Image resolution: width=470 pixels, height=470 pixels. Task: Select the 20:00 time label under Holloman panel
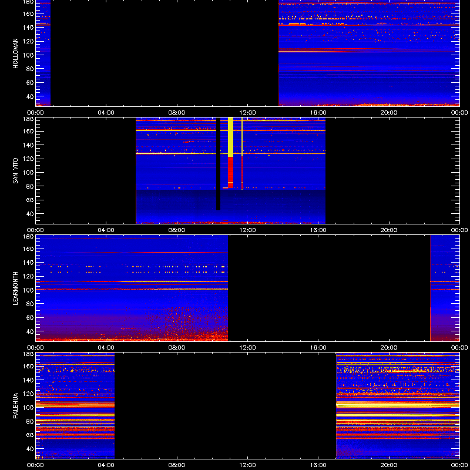click(389, 113)
